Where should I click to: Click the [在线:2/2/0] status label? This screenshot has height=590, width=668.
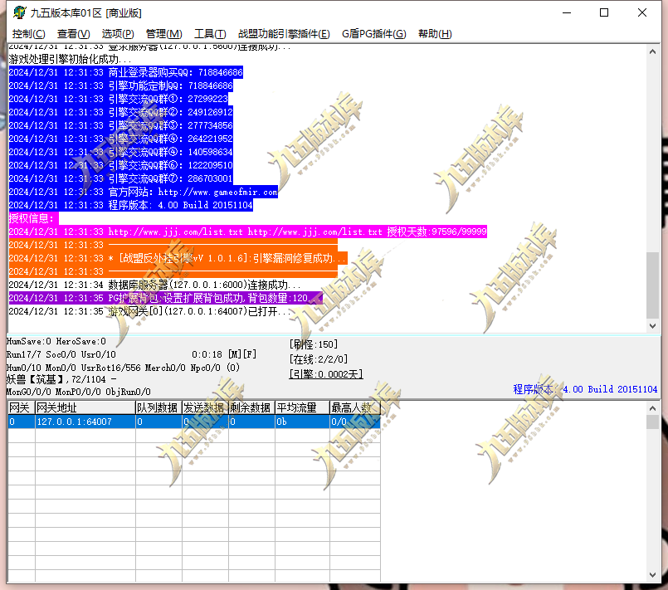tap(319, 359)
